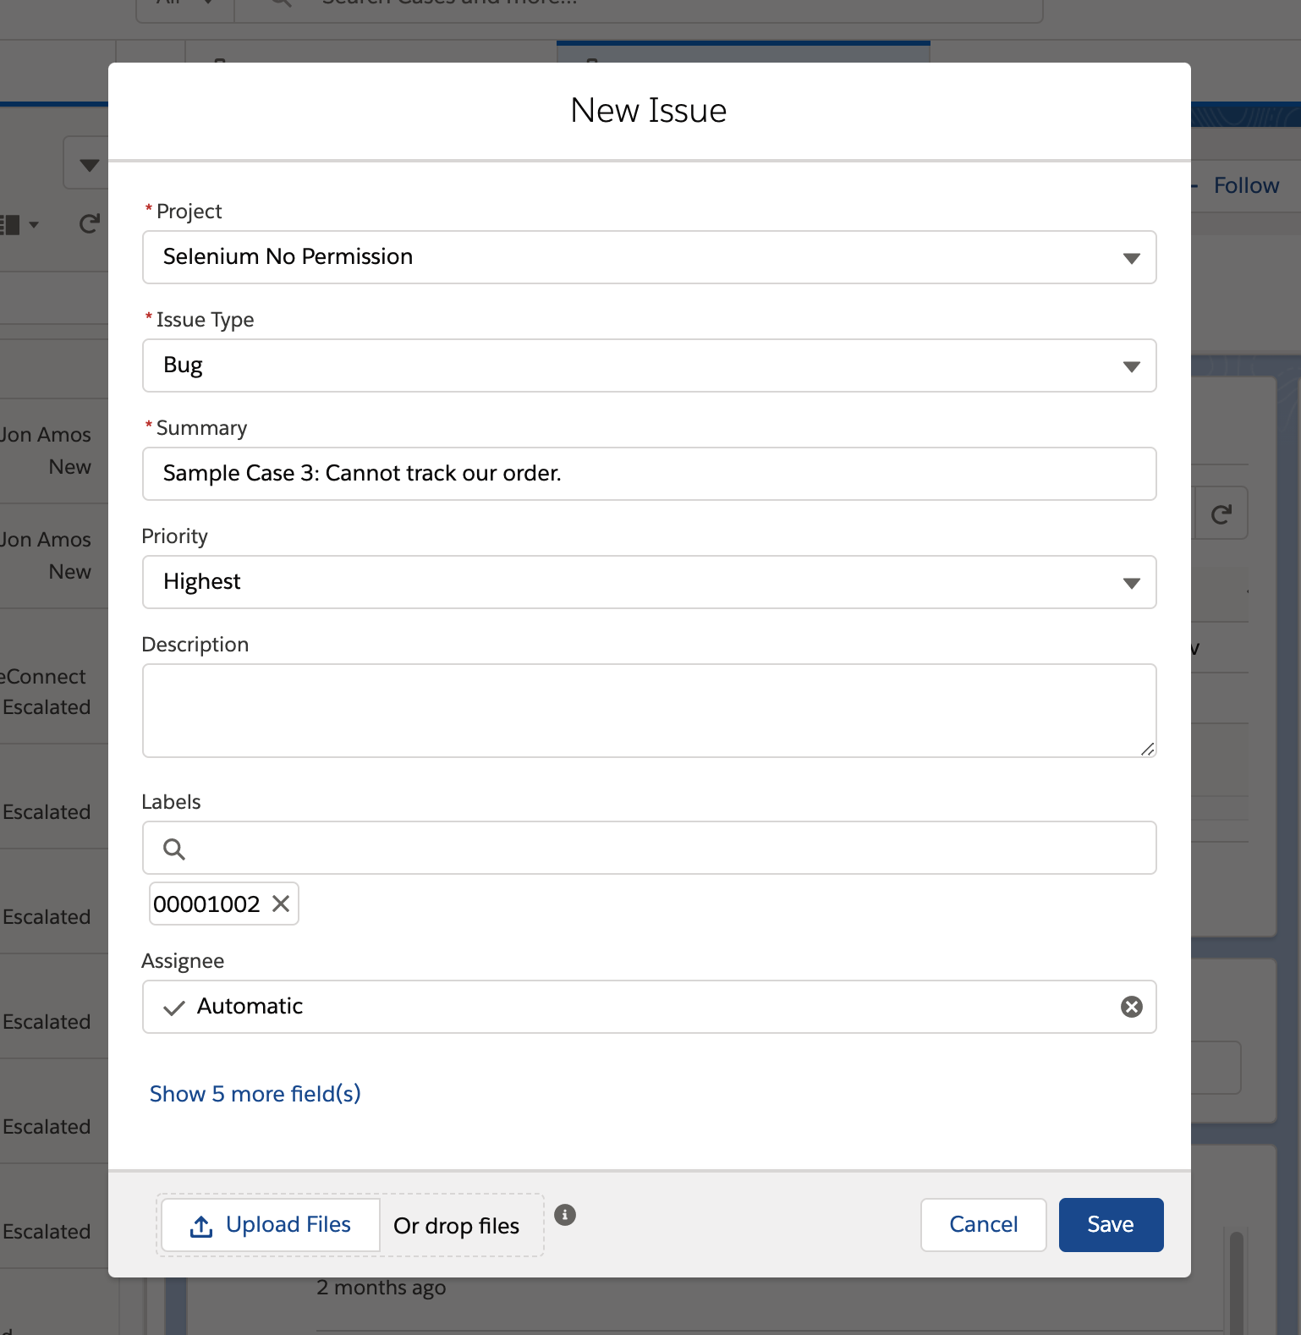
Task: Click the refresh icon in left list toolbar
Action: pyautogui.click(x=89, y=224)
